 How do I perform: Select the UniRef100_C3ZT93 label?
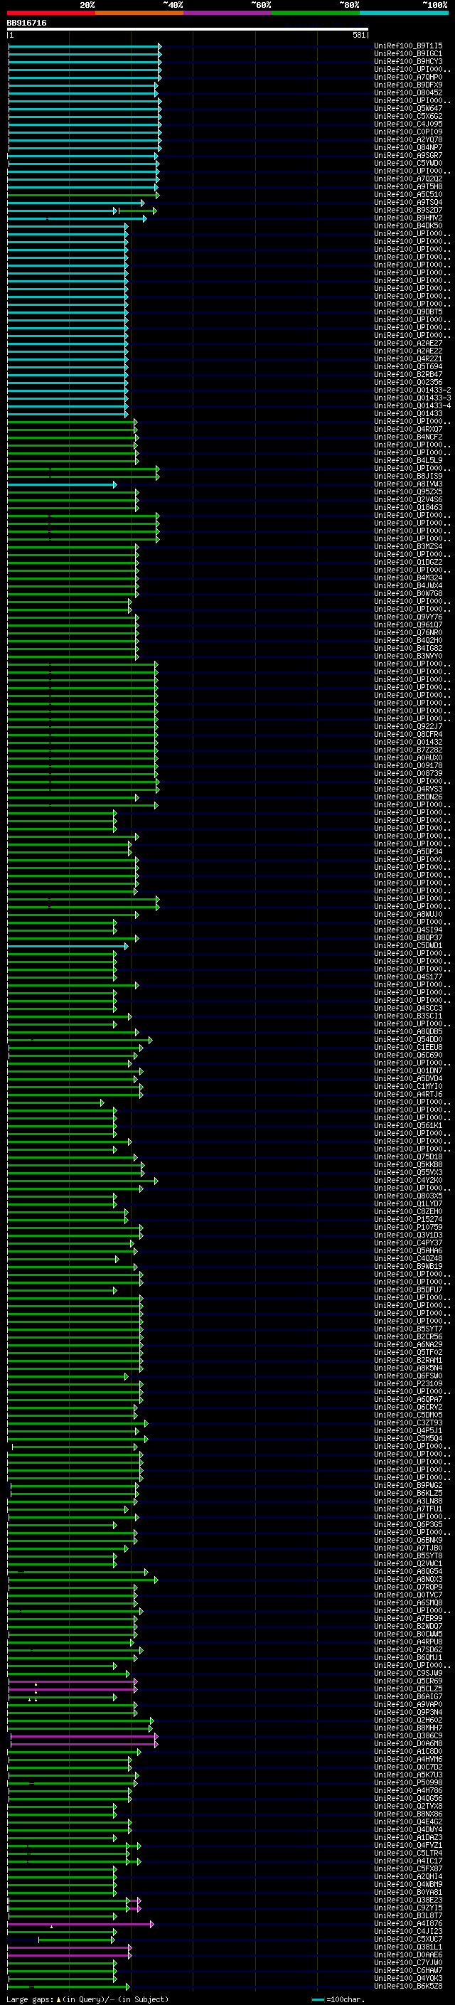408,1422
